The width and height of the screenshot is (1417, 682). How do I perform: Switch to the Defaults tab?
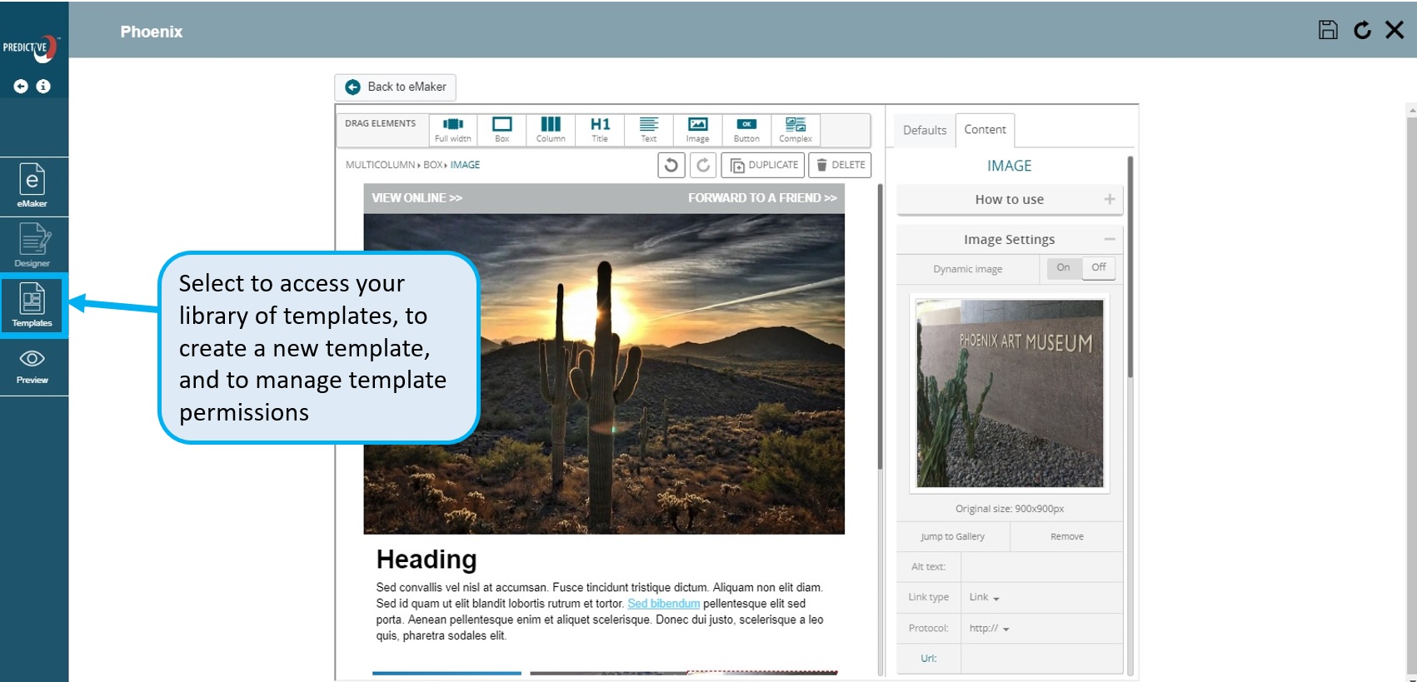click(x=924, y=130)
